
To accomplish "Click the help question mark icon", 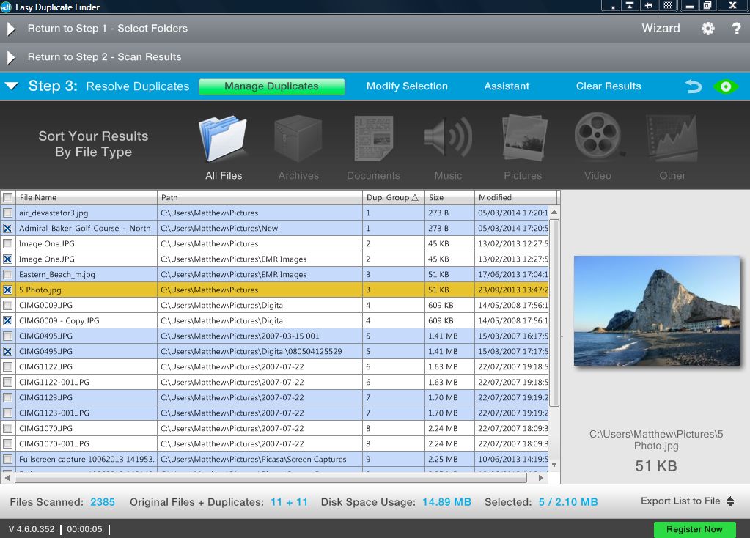I will click(x=735, y=28).
